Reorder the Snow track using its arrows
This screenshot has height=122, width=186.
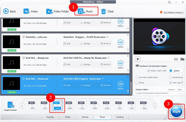tap(128, 91)
